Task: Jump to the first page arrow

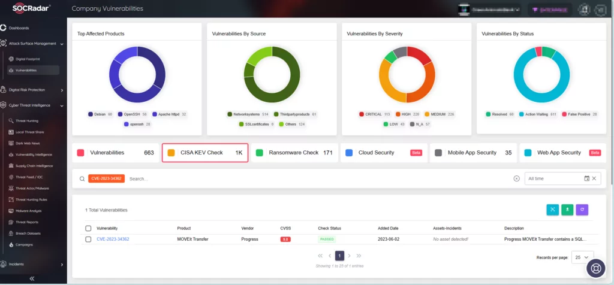Action: [x=320, y=256]
